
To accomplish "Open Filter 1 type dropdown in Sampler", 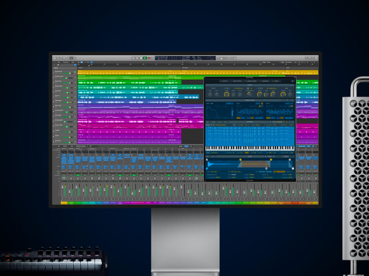I will pyautogui.click(x=239, y=88).
